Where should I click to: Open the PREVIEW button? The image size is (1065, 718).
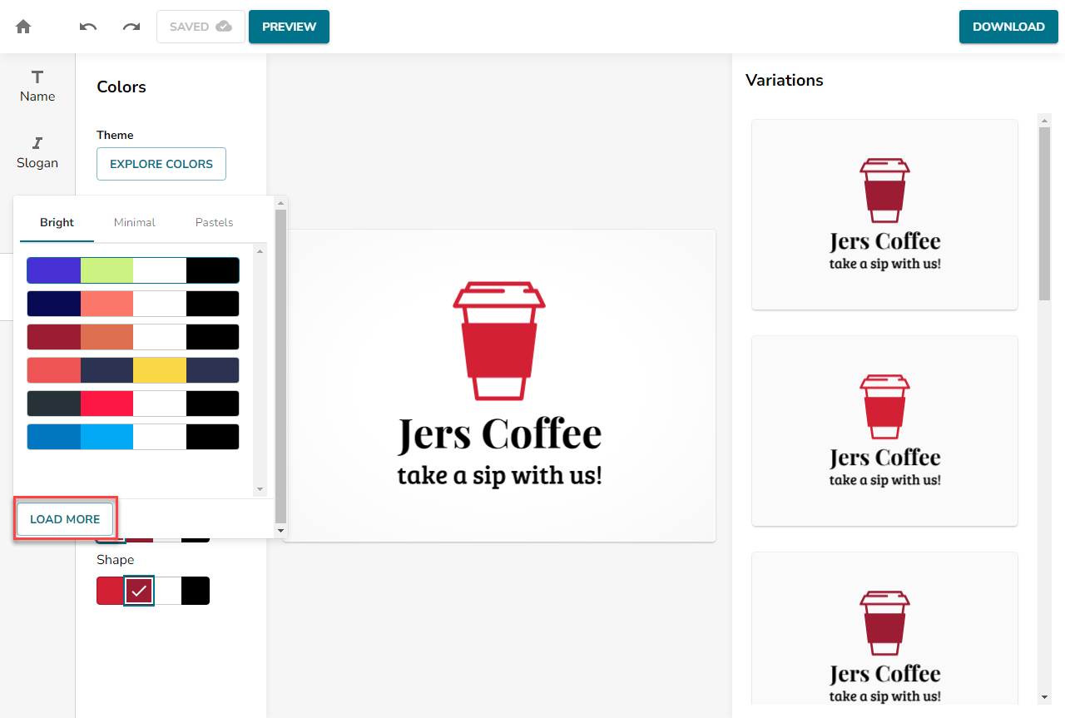pos(289,27)
